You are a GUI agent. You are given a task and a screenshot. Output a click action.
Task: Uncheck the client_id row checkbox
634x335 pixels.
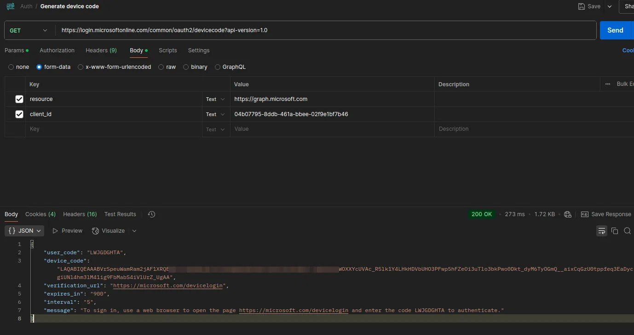coord(19,114)
